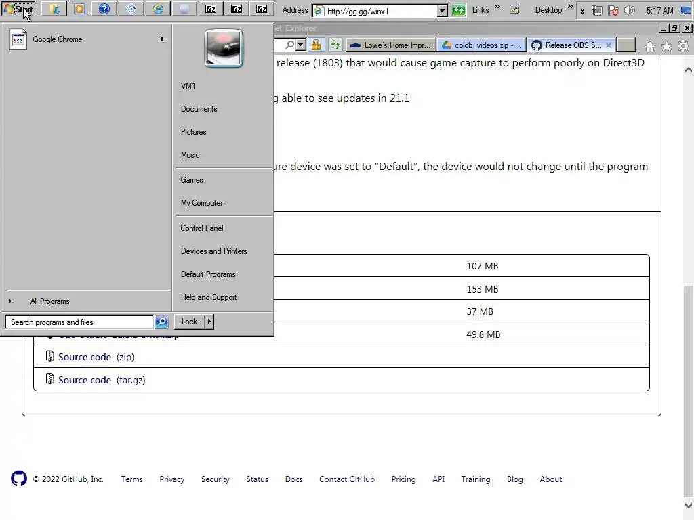The width and height of the screenshot is (694, 520).
Task: Click the Lock button
Action: [189, 322]
